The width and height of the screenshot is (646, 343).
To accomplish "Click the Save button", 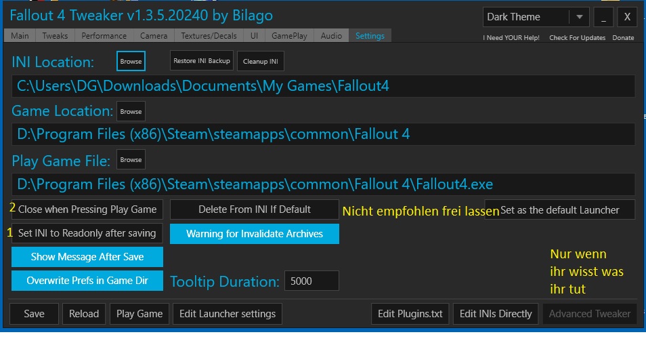I will pos(34,314).
